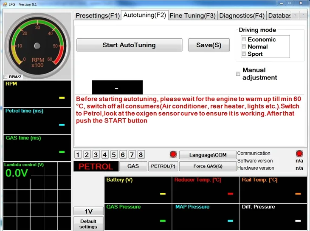
Task: Toggle the Manual adjustment checkbox
Action: 238,74
